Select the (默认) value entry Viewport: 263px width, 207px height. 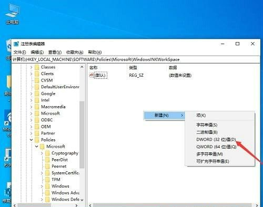[x=100, y=76]
